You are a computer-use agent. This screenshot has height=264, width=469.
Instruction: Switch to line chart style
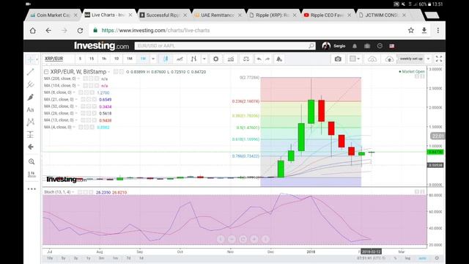(180, 59)
